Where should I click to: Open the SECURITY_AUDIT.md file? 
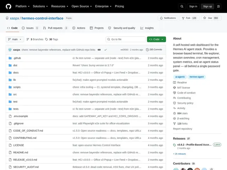click(x=26, y=167)
